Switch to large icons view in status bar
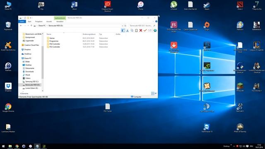 click(156, 94)
